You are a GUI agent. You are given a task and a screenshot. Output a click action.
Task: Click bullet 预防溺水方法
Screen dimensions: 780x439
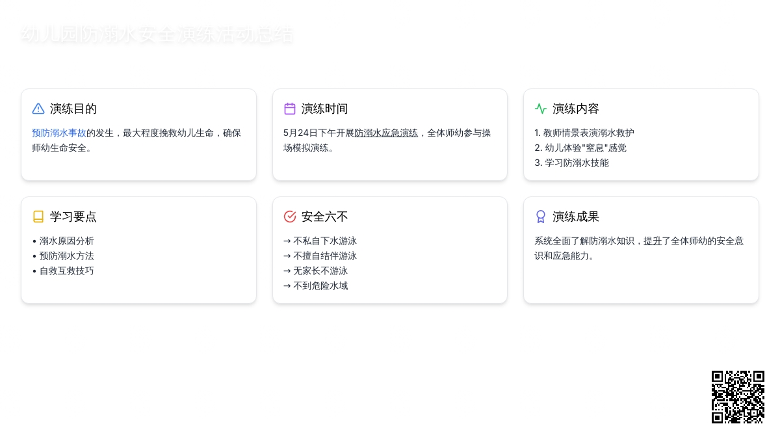click(x=63, y=256)
